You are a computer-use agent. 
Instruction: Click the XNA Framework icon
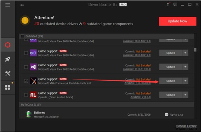pos(33,81)
